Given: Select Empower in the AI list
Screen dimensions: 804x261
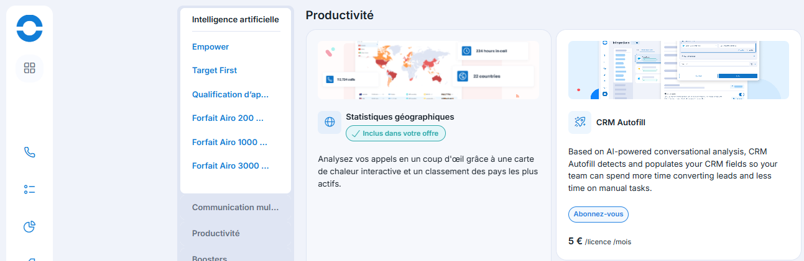Looking at the screenshot, I should [x=210, y=46].
